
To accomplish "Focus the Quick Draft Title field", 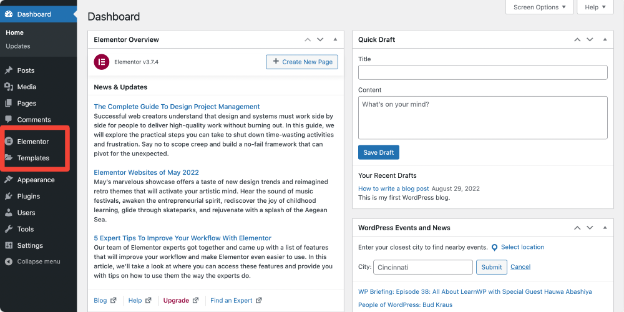I will [483, 72].
